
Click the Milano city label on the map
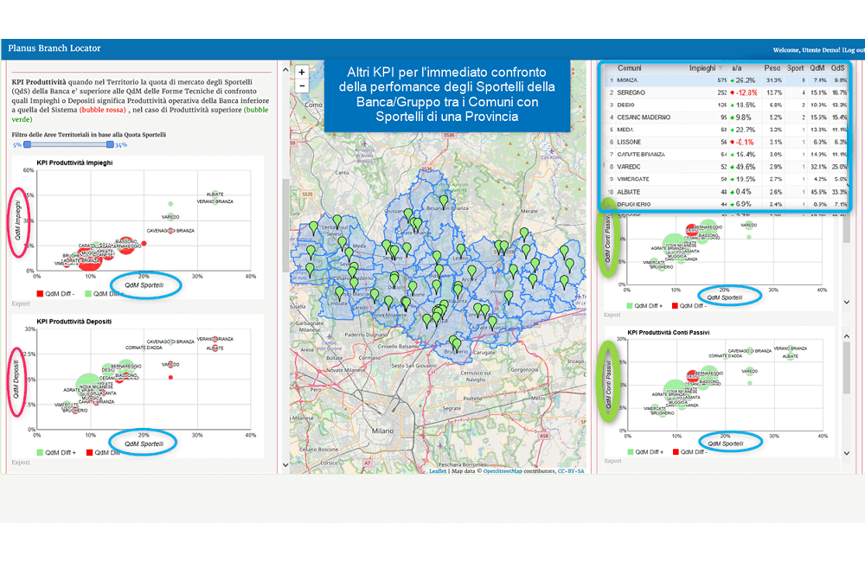point(383,431)
